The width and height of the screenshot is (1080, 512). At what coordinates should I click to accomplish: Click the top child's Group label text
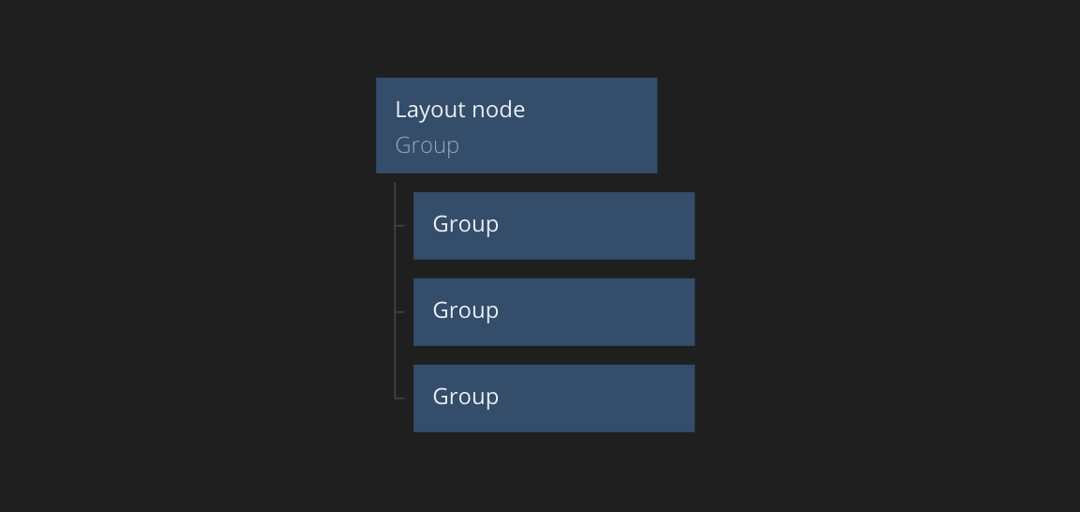point(465,224)
